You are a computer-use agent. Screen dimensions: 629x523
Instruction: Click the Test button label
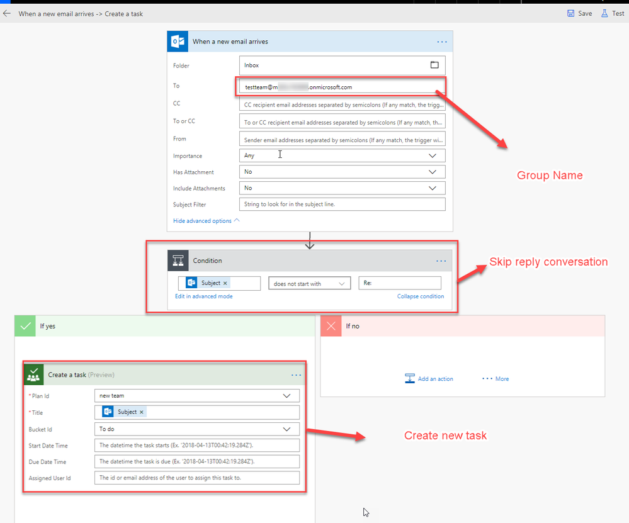tap(618, 13)
